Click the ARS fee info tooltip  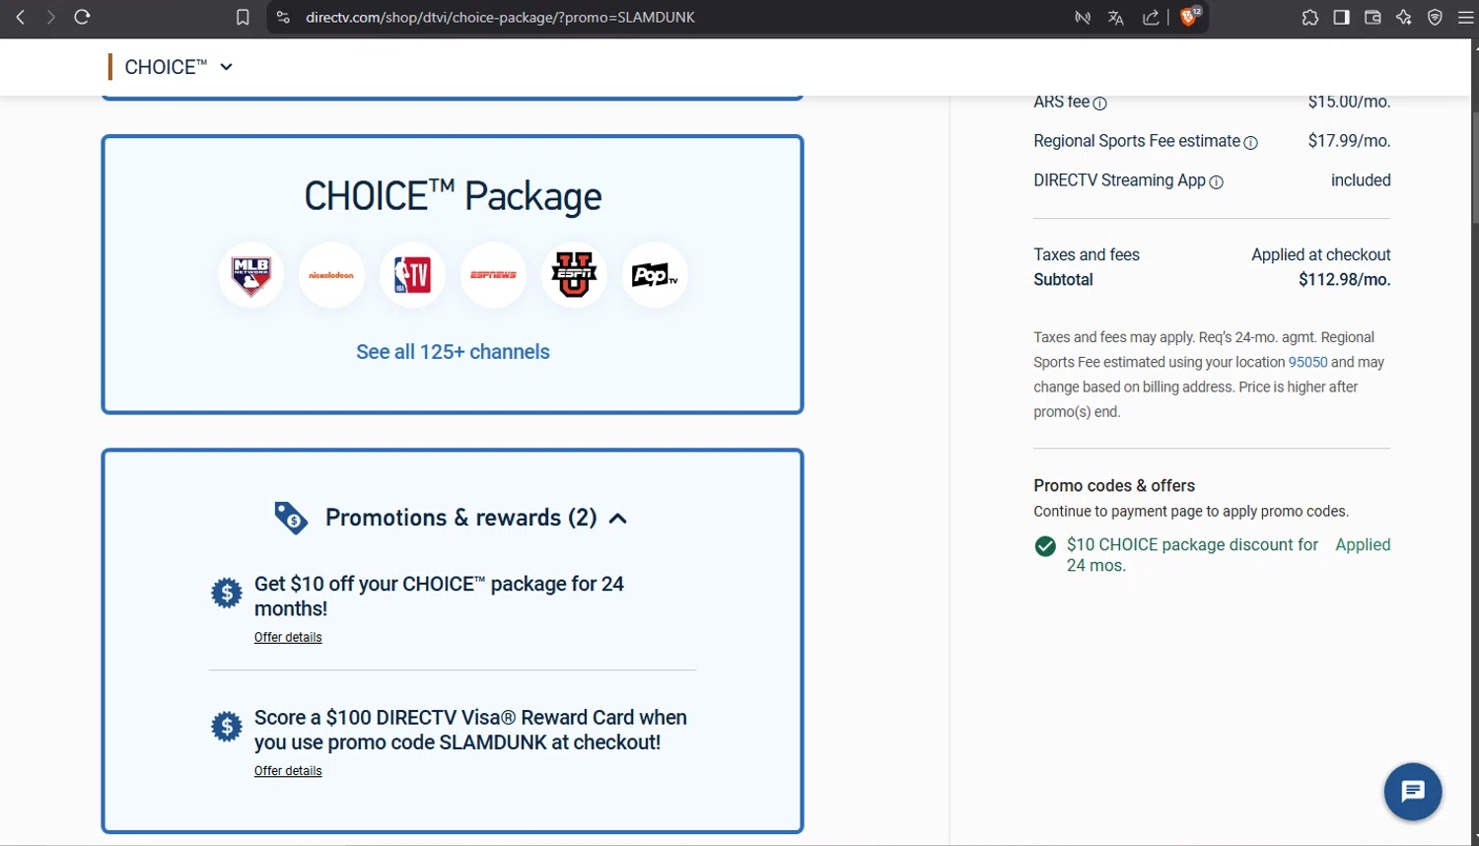pyautogui.click(x=1100, y=103)
